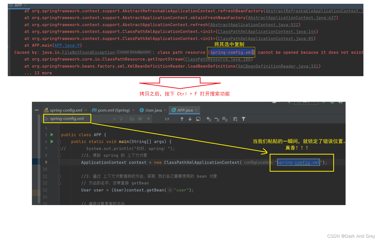Click the Create breakpoint hint

click(x=134, y=52)
